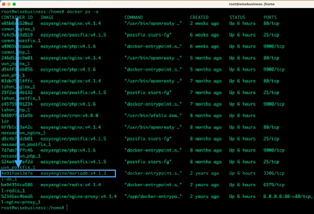
Task: Select the 3306/tcp port value
Action: 274,173
